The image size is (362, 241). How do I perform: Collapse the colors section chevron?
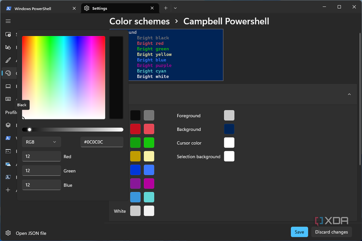click(x=349, y=94)
